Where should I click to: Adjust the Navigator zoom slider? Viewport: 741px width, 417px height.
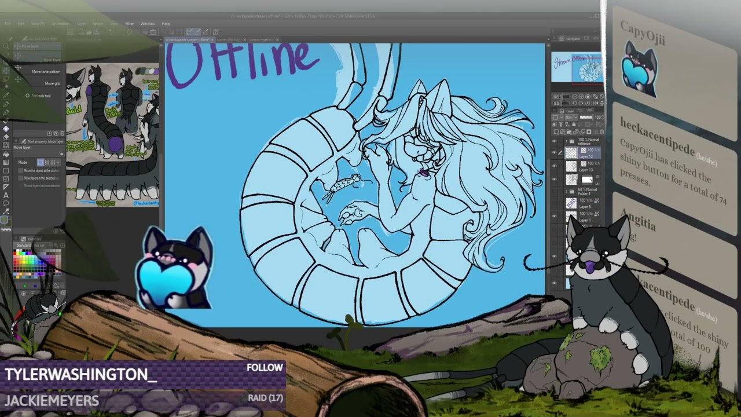(x=566, y=97)
